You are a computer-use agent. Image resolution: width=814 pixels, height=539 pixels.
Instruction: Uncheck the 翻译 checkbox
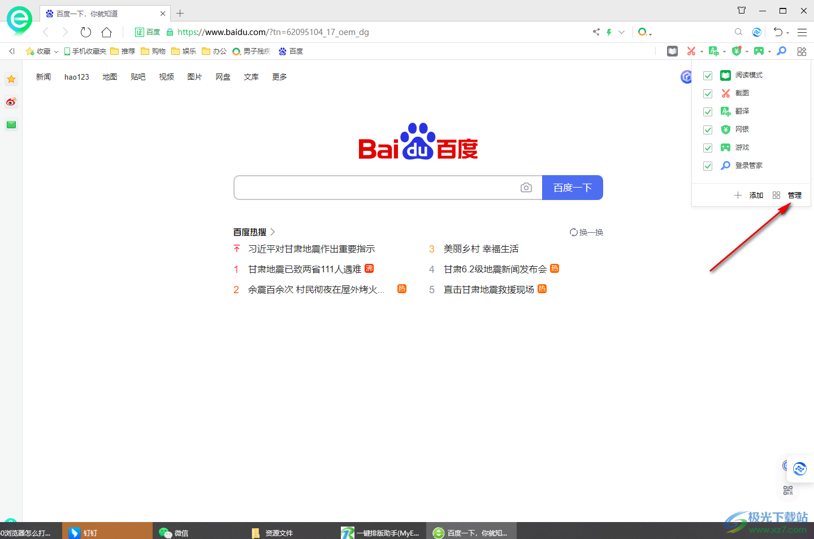pyautogui.click(x=708, y=112)
